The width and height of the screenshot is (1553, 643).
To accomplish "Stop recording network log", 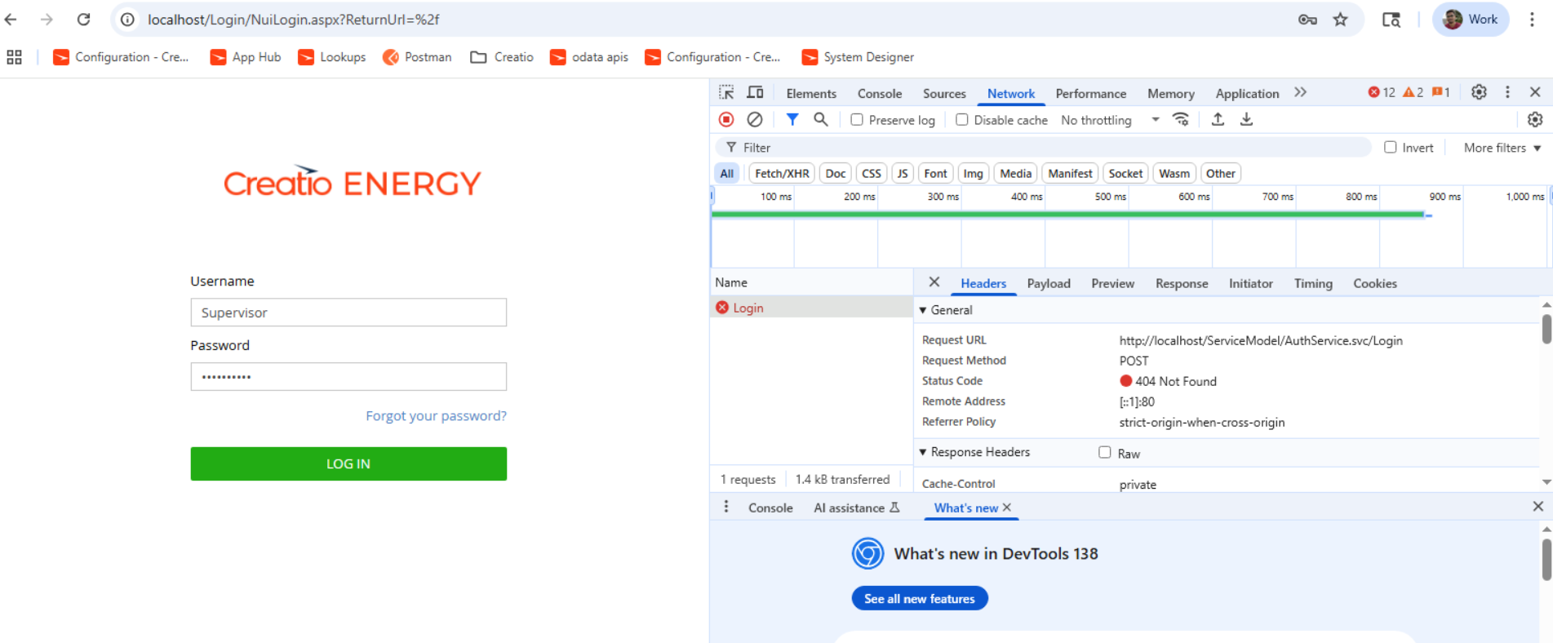I will pos(726,120).
